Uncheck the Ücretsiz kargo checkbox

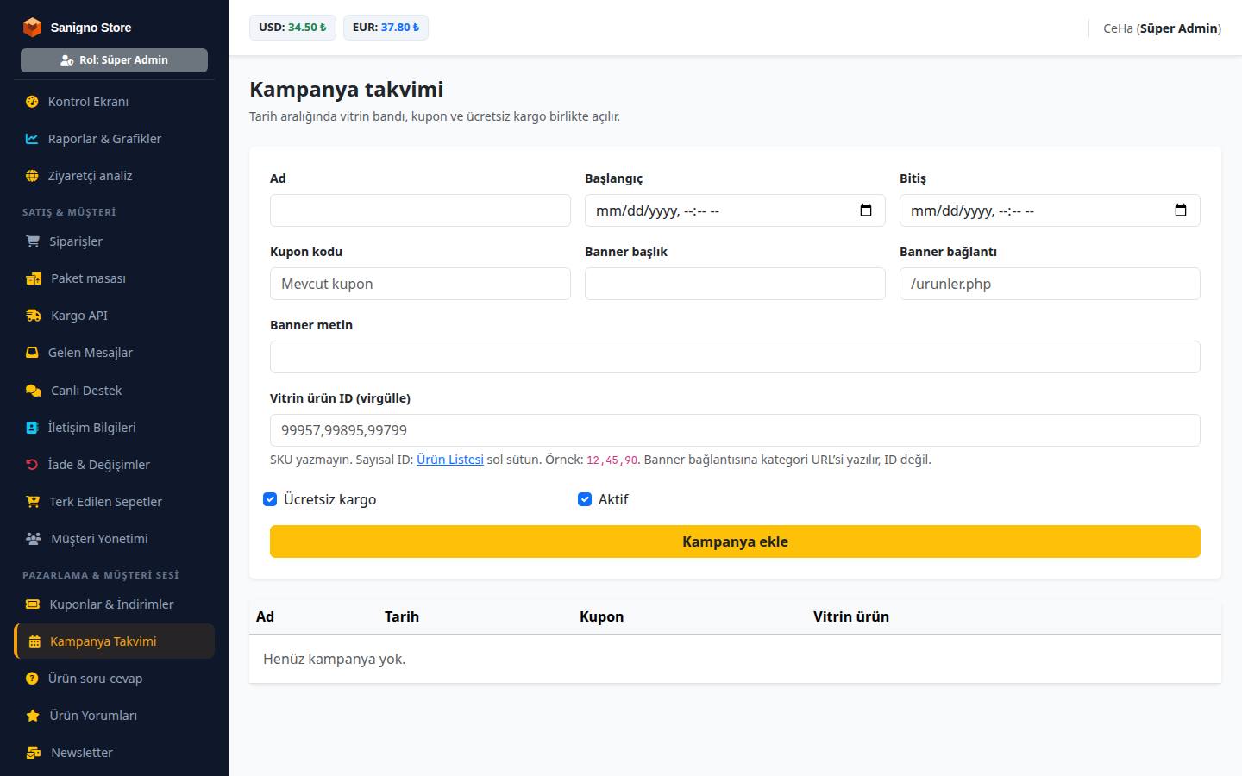click(270, 499)
